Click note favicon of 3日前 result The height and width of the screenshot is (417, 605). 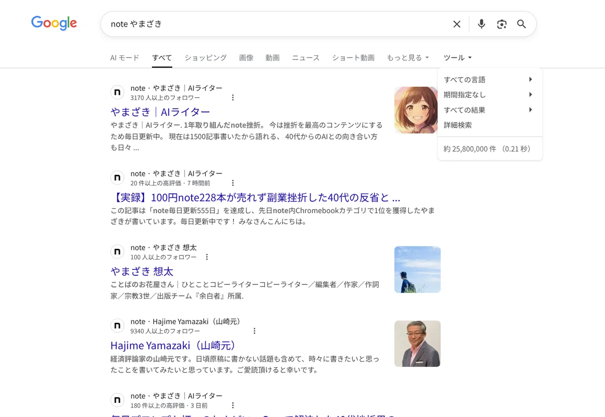117,400
